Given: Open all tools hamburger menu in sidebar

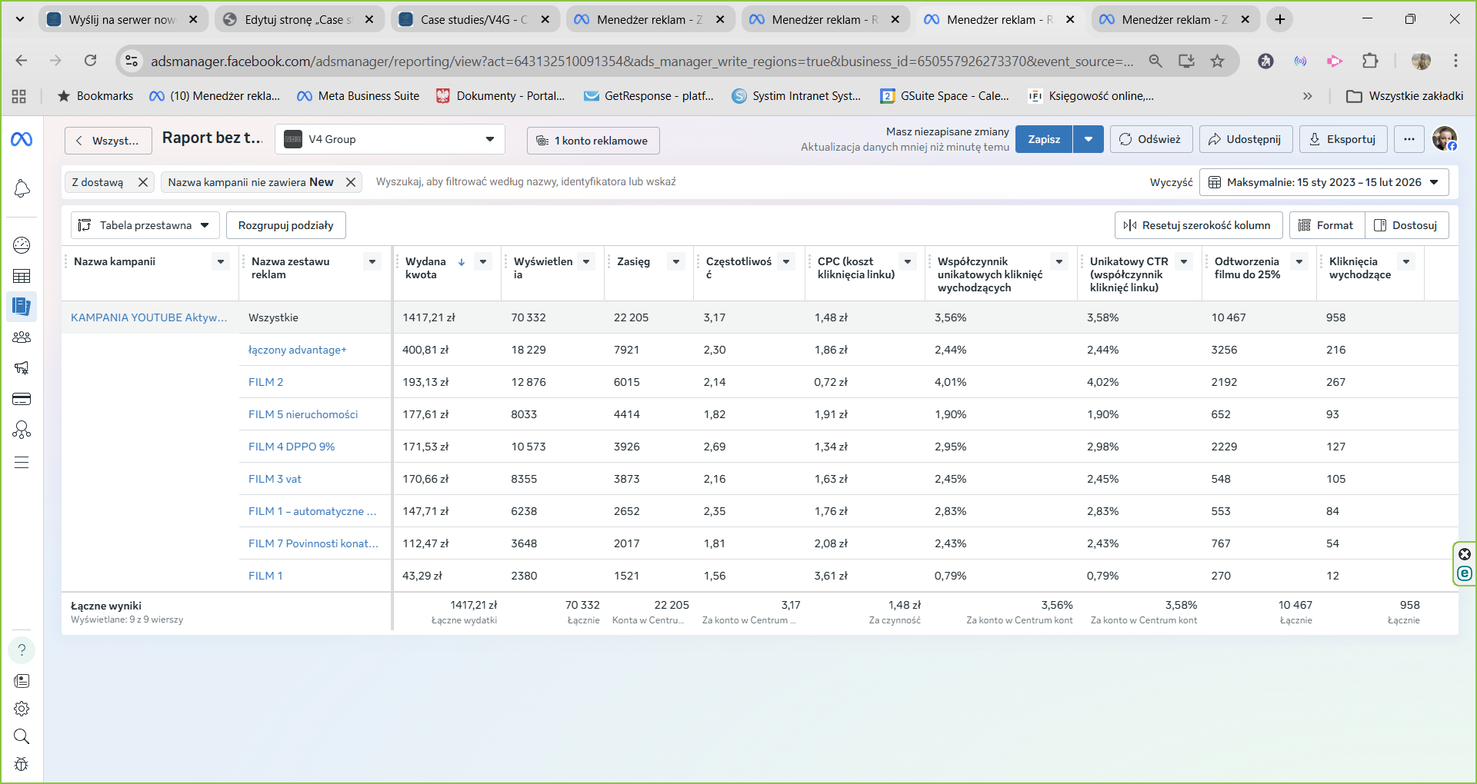Looking at the screenshot, I should click(22, 462).
